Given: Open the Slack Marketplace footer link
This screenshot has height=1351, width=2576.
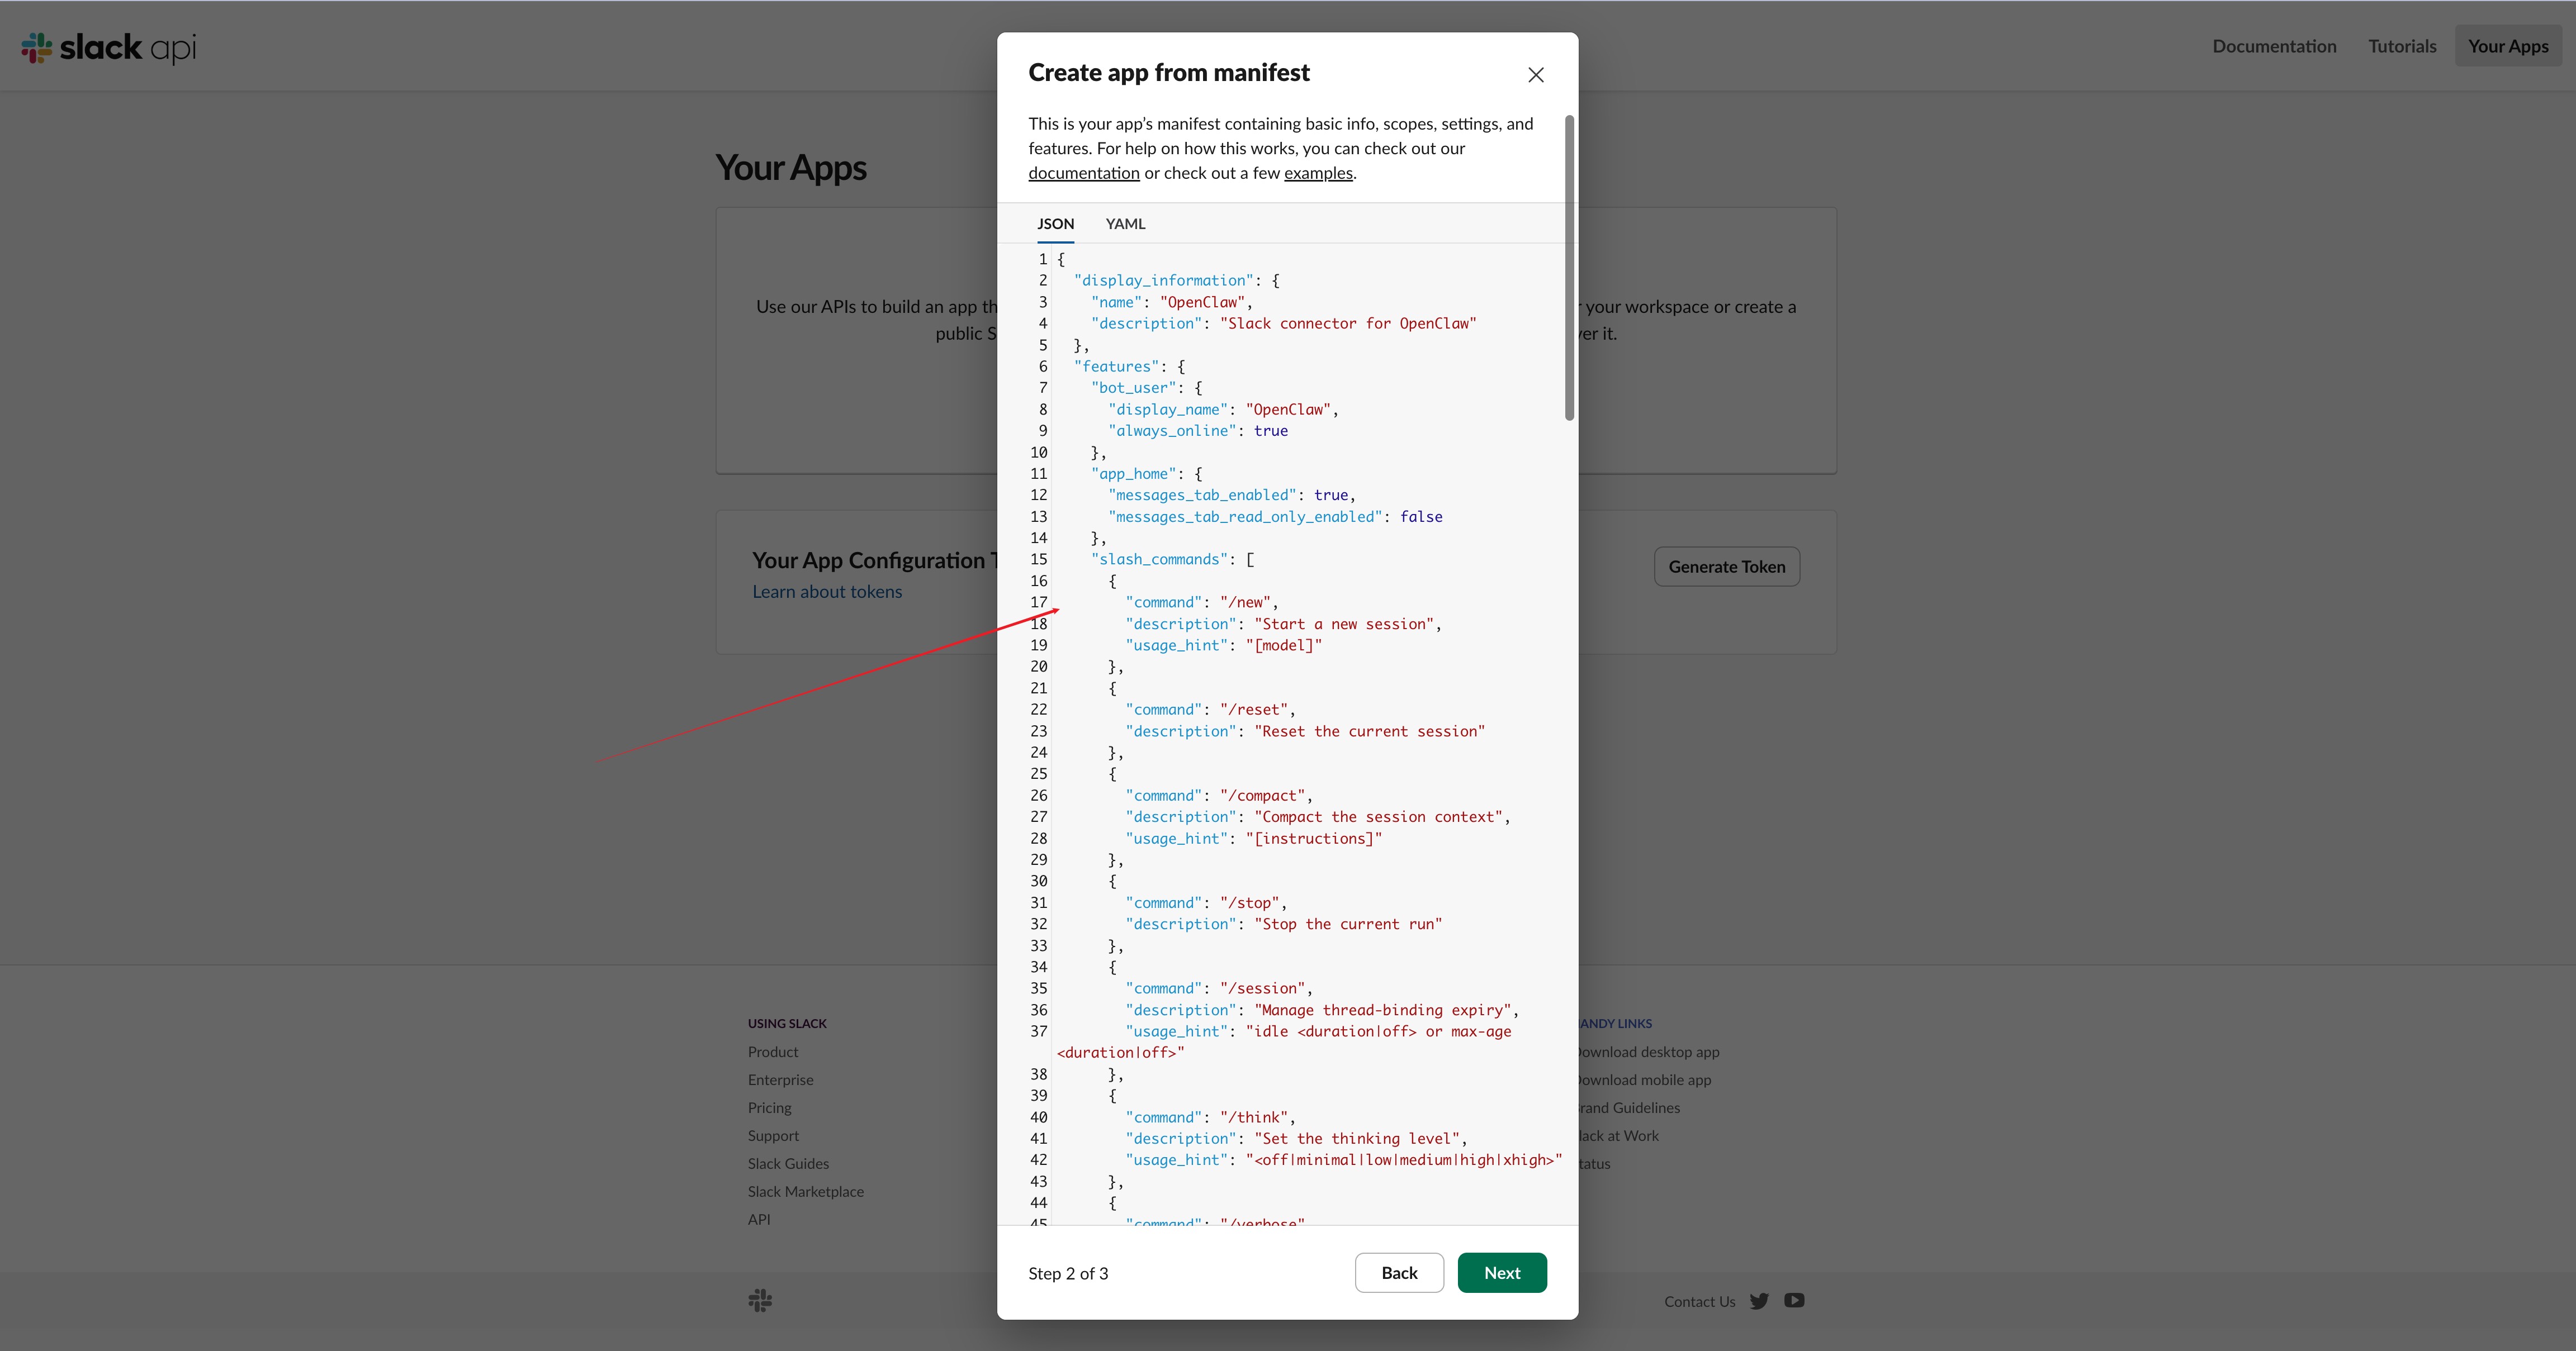Looking at the screenshot, I should [806, 1192].
